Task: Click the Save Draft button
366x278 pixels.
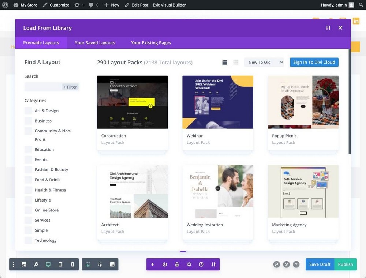Action: coord(320,264)
